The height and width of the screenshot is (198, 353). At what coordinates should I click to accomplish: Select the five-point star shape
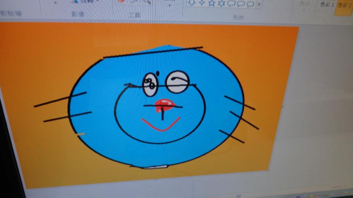click(212, 3)
